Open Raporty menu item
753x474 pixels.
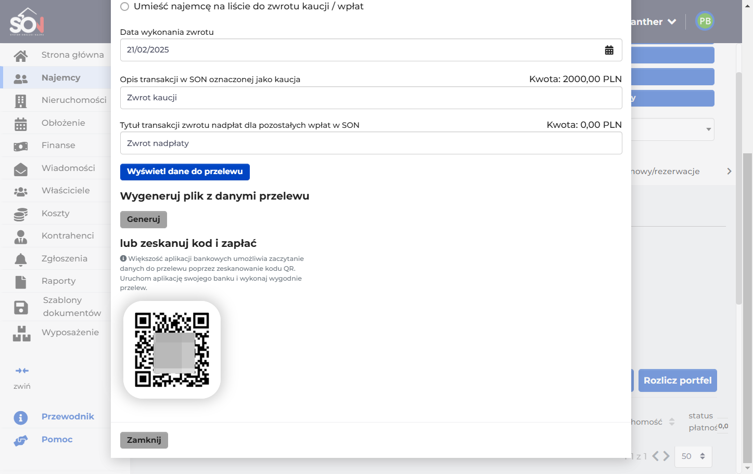pyautogui.click(x=58, y=281)
